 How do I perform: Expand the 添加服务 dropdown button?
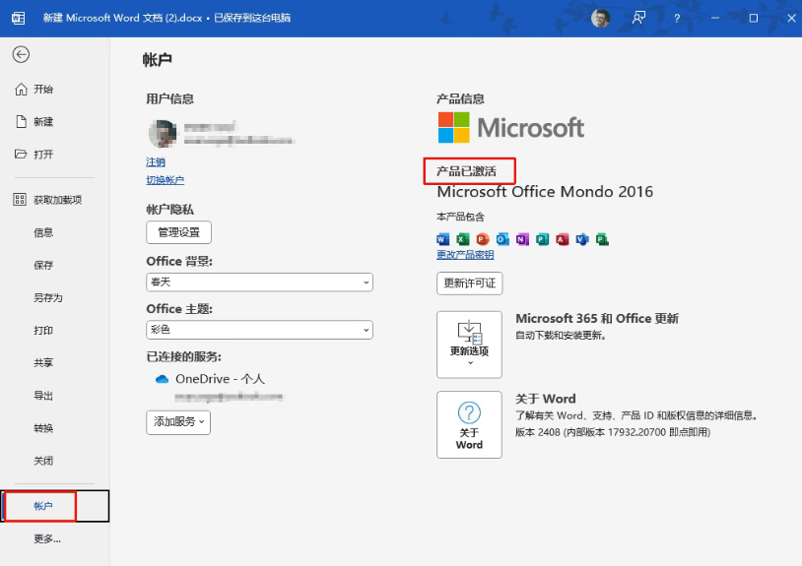click(x=178, y=422)
